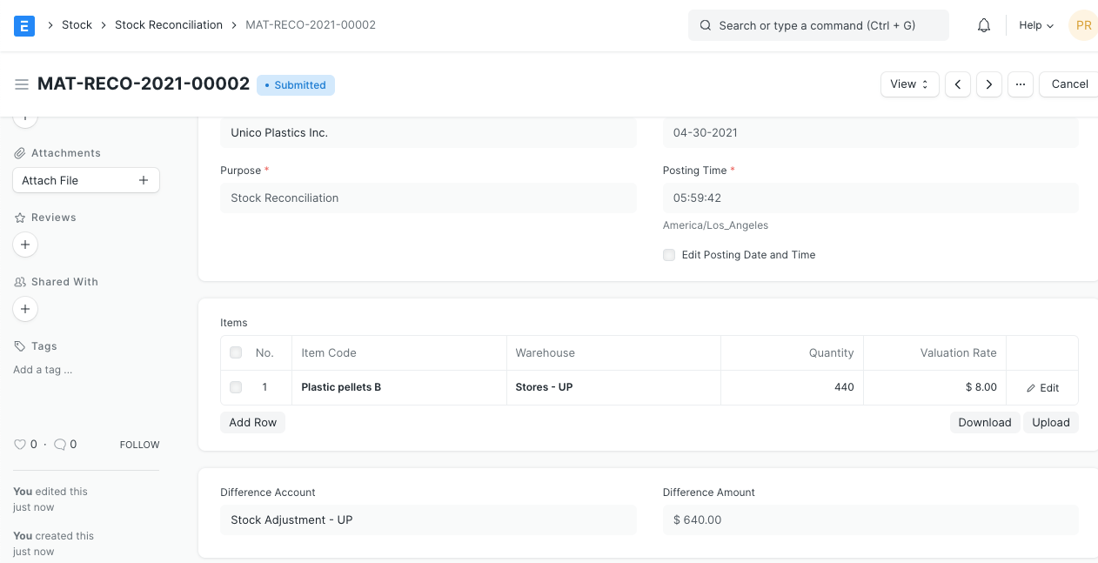Open comments via the comment bubble icon
Viewport: 1098px width, 563px height.
[60, 444]
